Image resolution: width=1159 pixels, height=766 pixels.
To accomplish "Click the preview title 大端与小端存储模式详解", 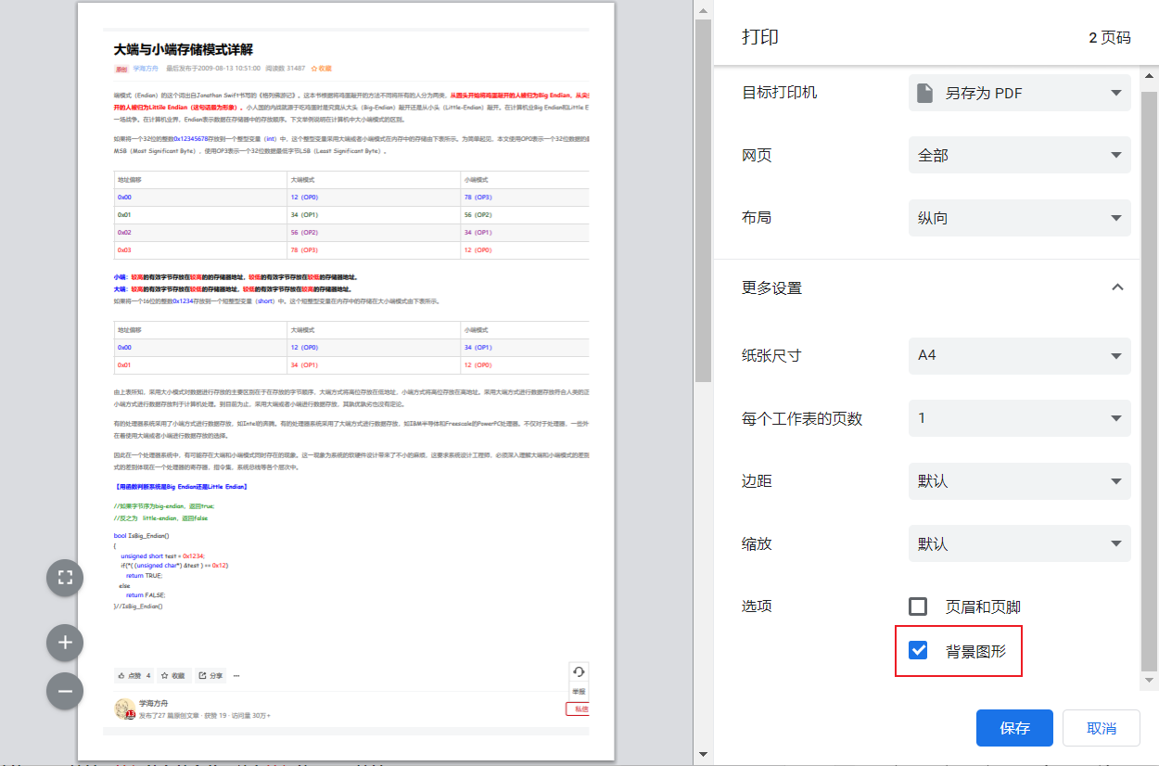I will pyautogui.click(x=184, y=49).
